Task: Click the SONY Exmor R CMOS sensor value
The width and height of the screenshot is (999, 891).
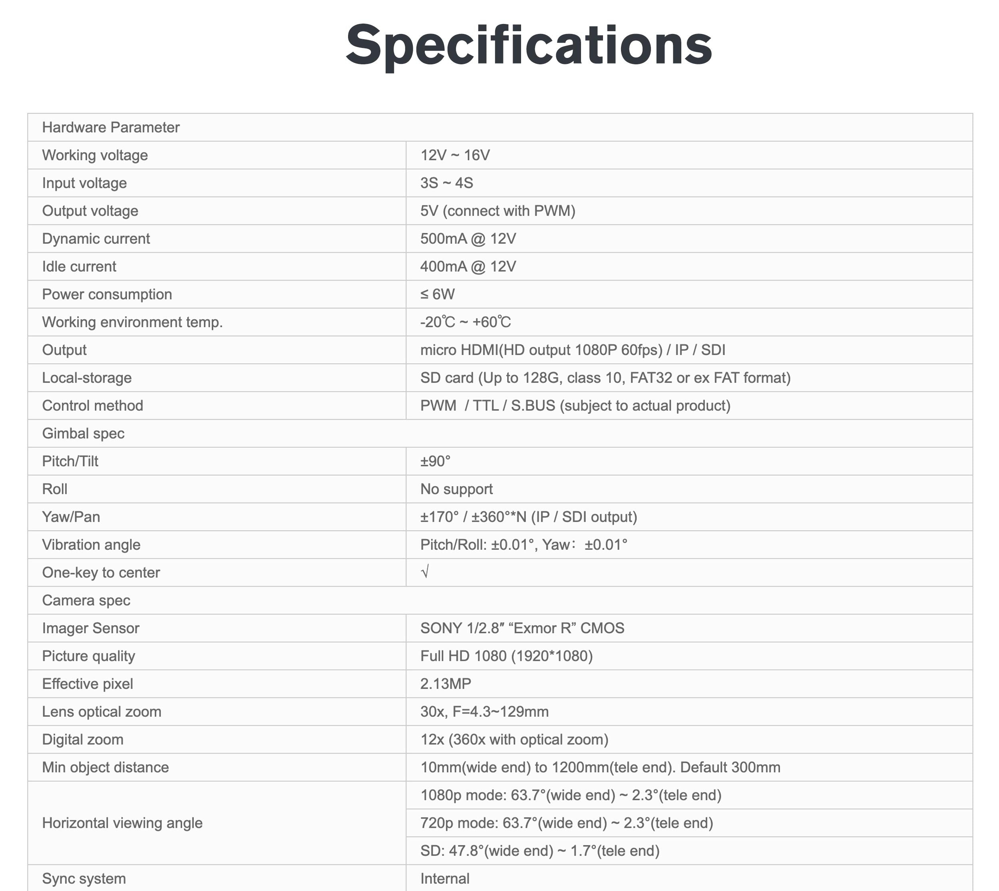Action: (x=522, y=628)
